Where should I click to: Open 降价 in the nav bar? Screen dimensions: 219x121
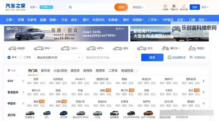tap(126, 20)
